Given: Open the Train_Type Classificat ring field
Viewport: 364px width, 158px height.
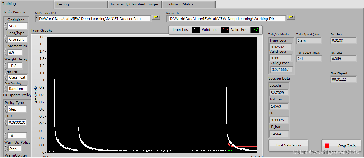Looking at the screenshot, I should pyautogui.click(x=18, y=77).
